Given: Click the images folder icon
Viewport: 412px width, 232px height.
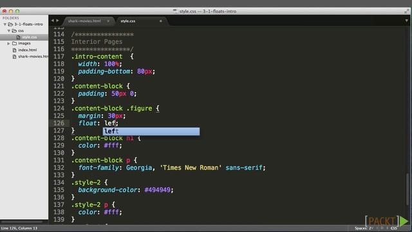Looking at the screenshot, I should click(x=14, y=43).
